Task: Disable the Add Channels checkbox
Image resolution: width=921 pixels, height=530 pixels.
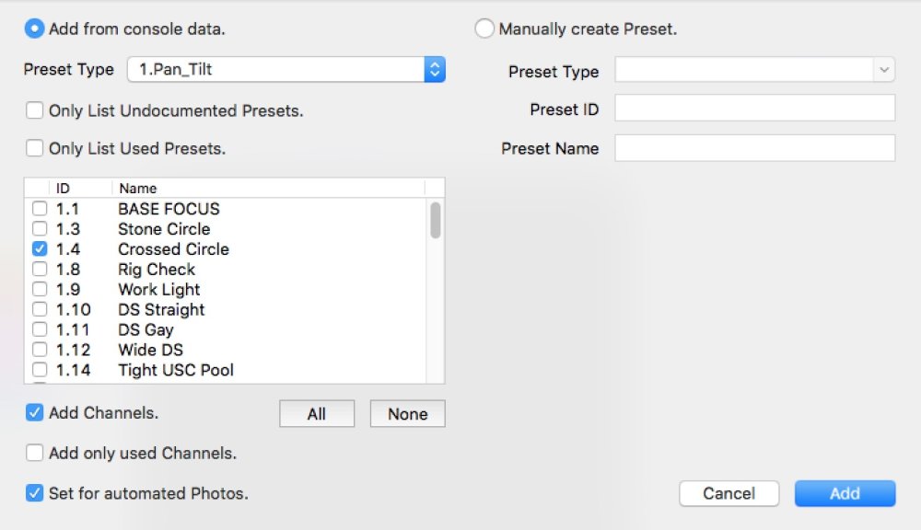Action: click(x=34, y=413)
